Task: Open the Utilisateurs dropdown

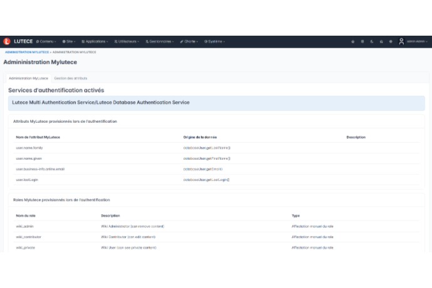Action: (126, 41)
